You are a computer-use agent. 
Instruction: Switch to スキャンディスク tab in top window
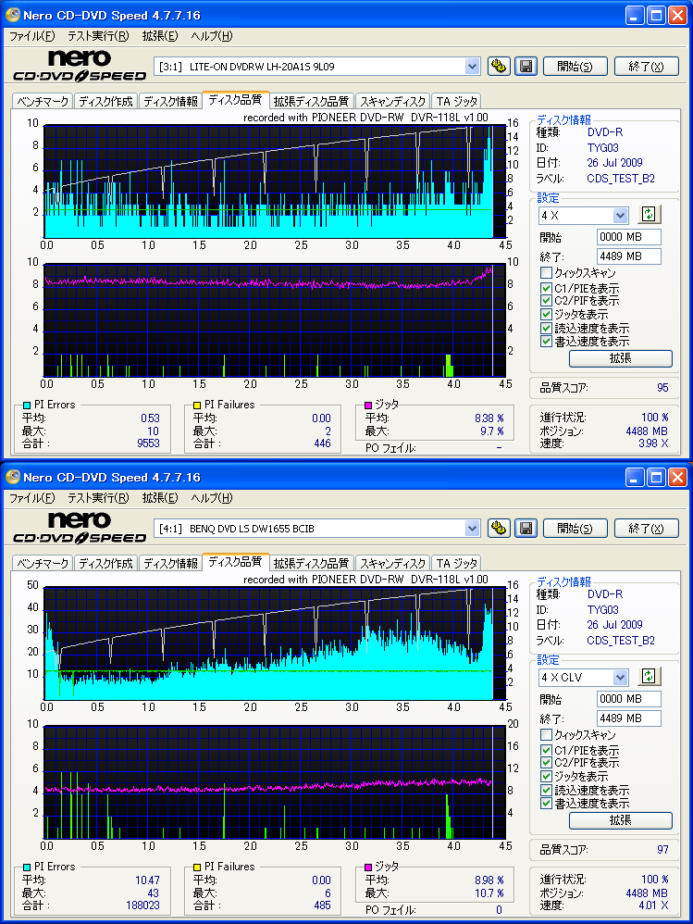point(392,101)
